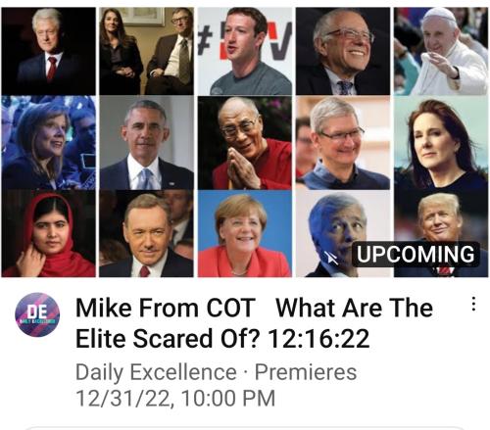Select the tile of man with red tie on black
Image resolution: width=490 pixels, height=430 pixels.
pyautogui.click(x=49, y=51)
